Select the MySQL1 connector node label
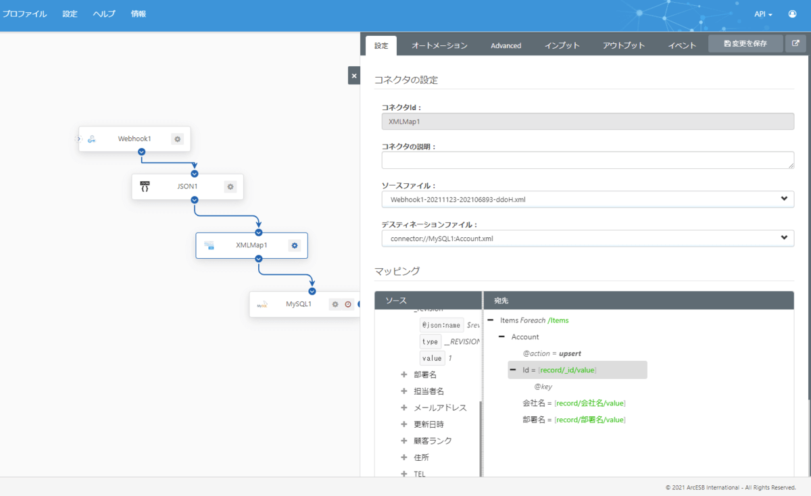This screenshot has height=496, width=811. pyautogui.click(x=299, y=304)
